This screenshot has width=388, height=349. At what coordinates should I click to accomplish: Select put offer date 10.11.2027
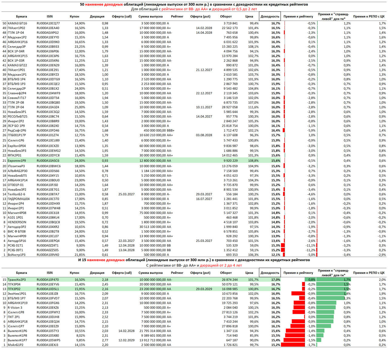point(204,107)
